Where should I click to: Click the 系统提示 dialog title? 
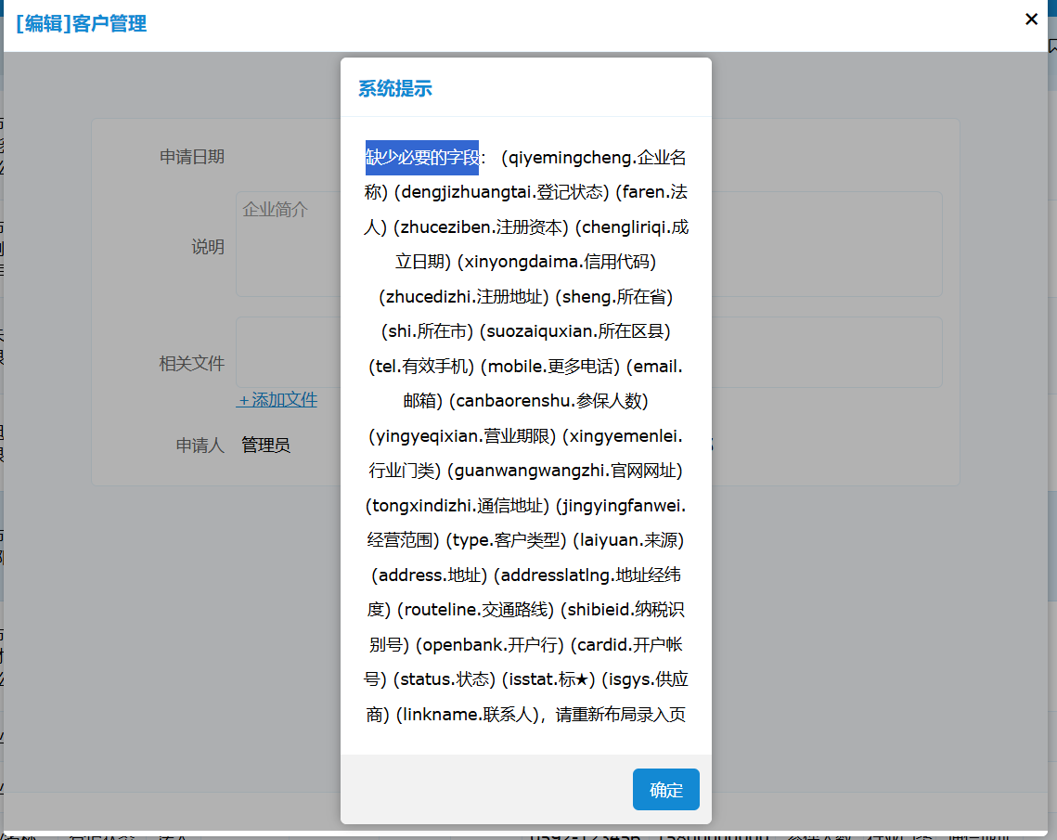tap(395, 89)
